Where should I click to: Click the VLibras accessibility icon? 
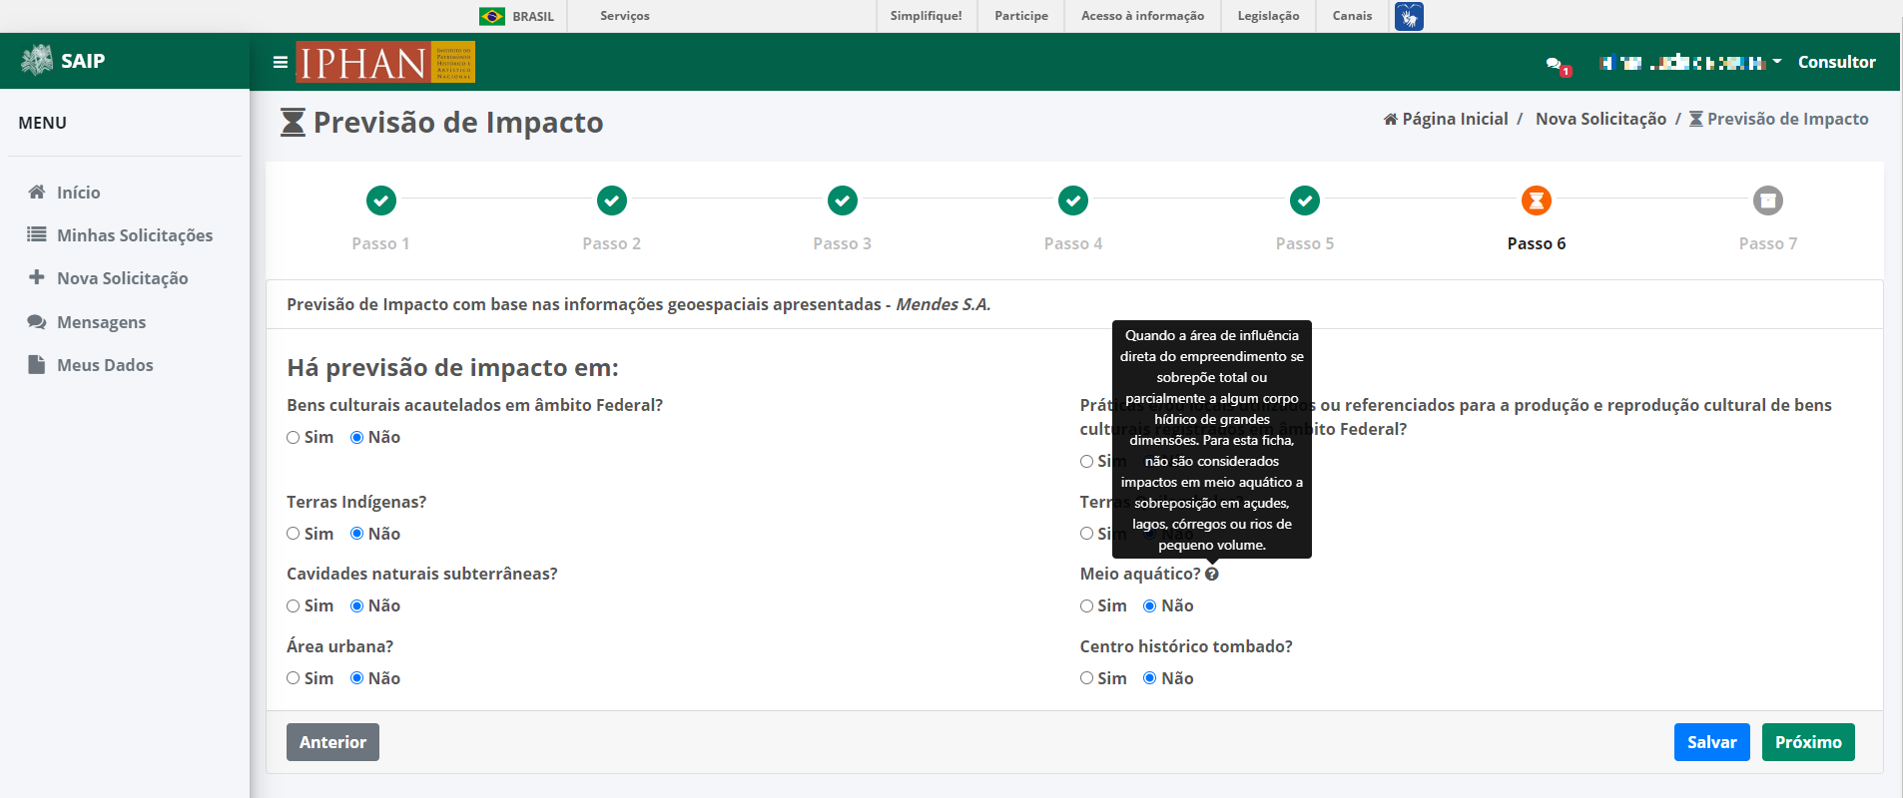click(x=1409, y=16)
